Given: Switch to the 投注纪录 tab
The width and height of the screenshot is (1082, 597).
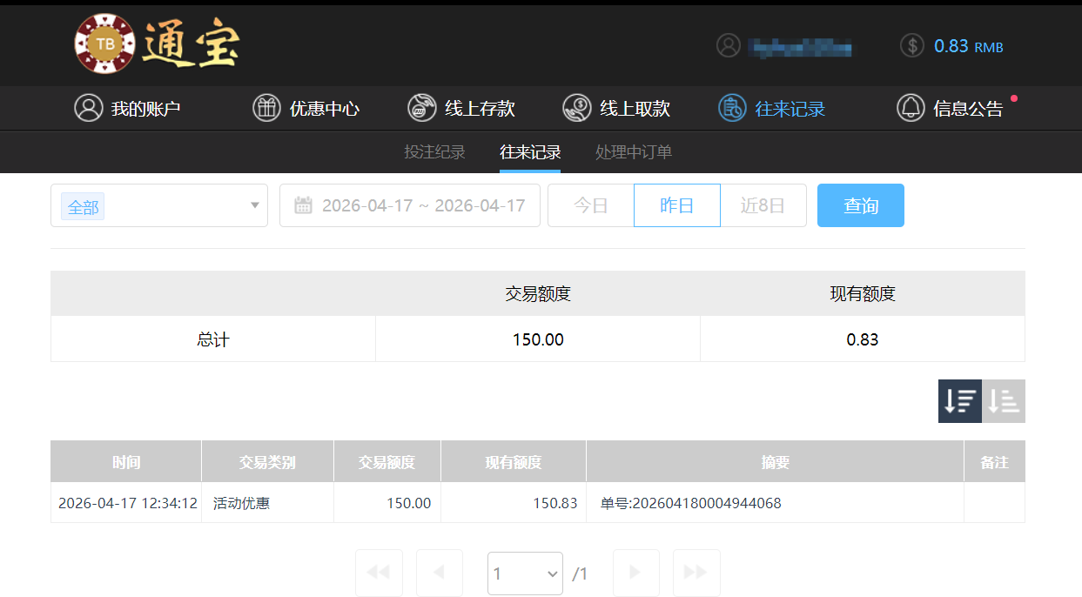Looking at the screenshot, I should click(435, 151).
